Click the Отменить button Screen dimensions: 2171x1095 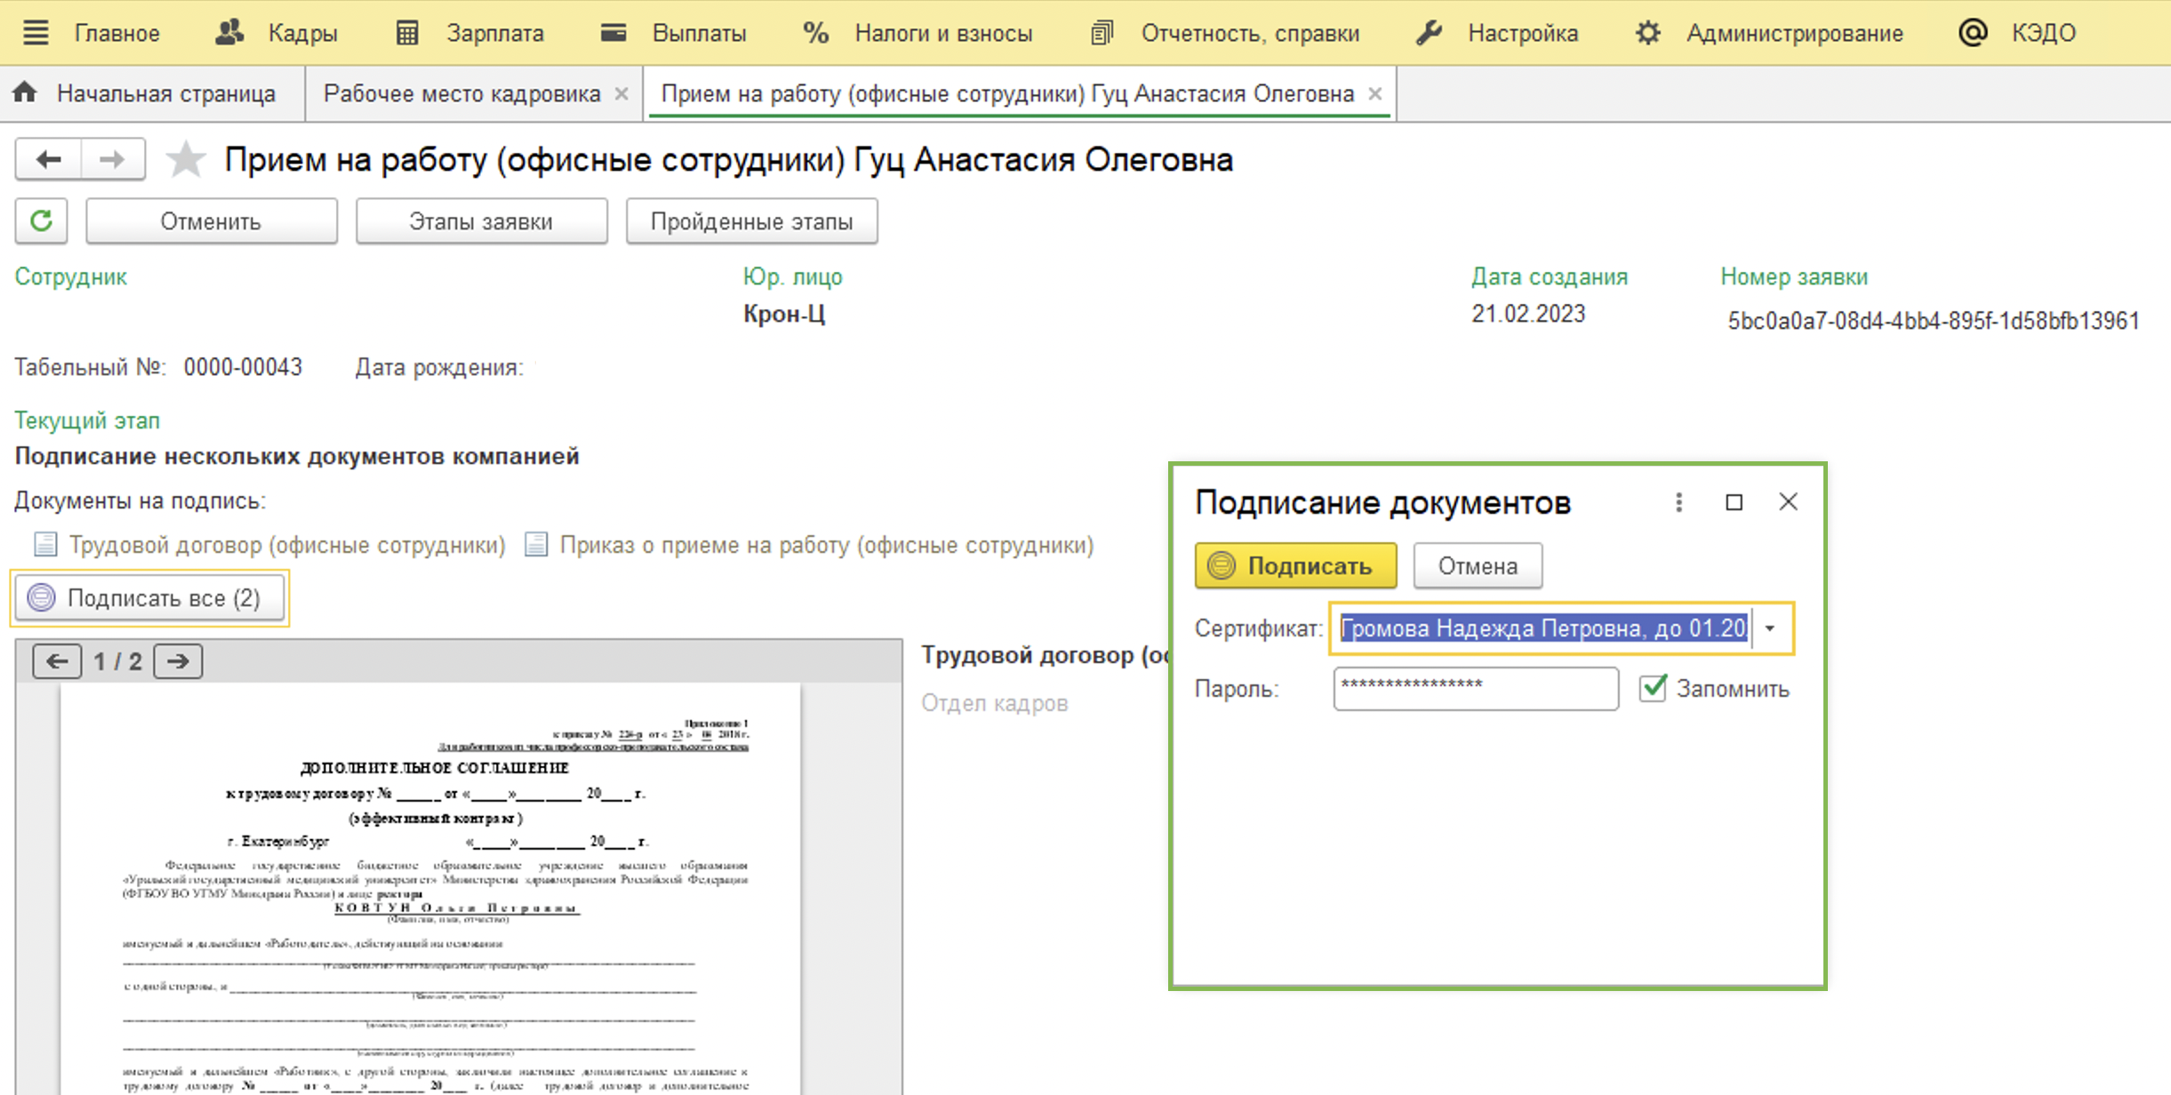coord(212,220)
